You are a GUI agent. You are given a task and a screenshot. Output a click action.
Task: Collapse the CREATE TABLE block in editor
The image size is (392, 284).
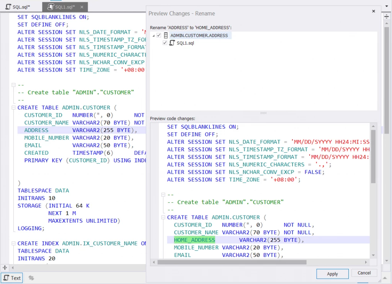tap(13, 108)
